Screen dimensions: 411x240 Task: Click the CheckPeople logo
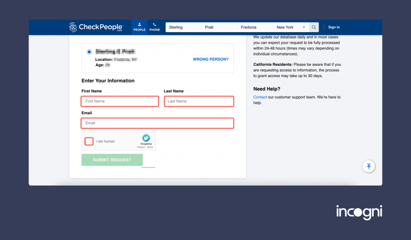pyautogui.click(x=96, y=27)
